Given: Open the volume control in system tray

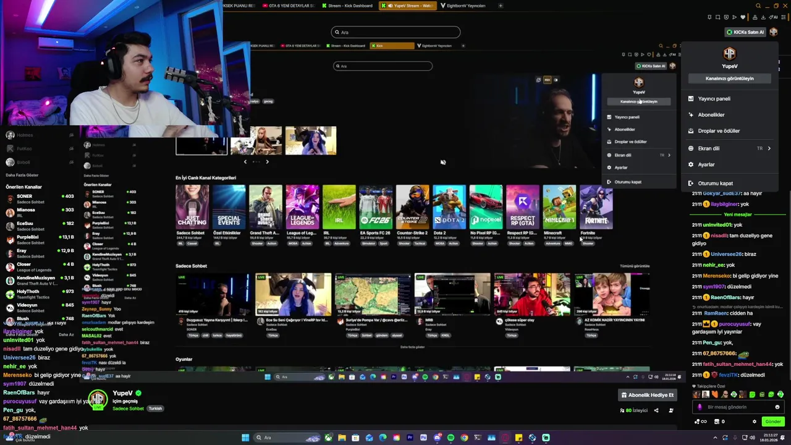Looking at the screenshot, I should click(x=753, y=438).
